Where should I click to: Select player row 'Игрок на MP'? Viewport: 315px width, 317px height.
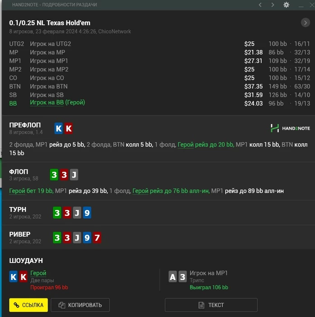pos(159,53)
